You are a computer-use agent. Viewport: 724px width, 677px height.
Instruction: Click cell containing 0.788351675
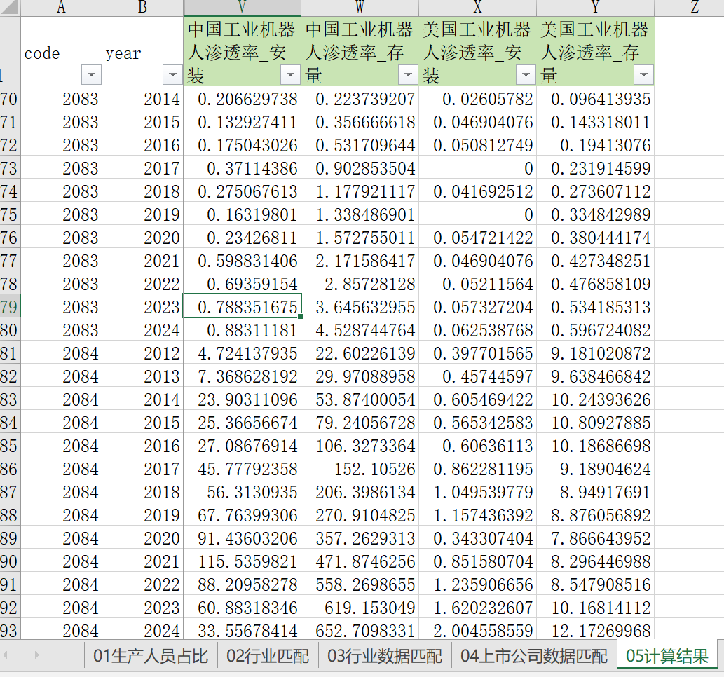click(x=242, y=307)
